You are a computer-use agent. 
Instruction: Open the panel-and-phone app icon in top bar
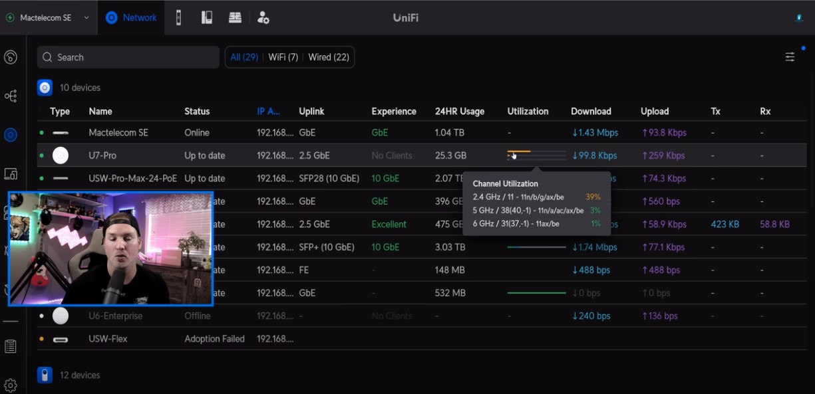click(x=207, y=18)
